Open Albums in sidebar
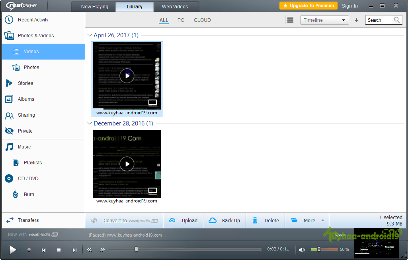 click(43, 99)
